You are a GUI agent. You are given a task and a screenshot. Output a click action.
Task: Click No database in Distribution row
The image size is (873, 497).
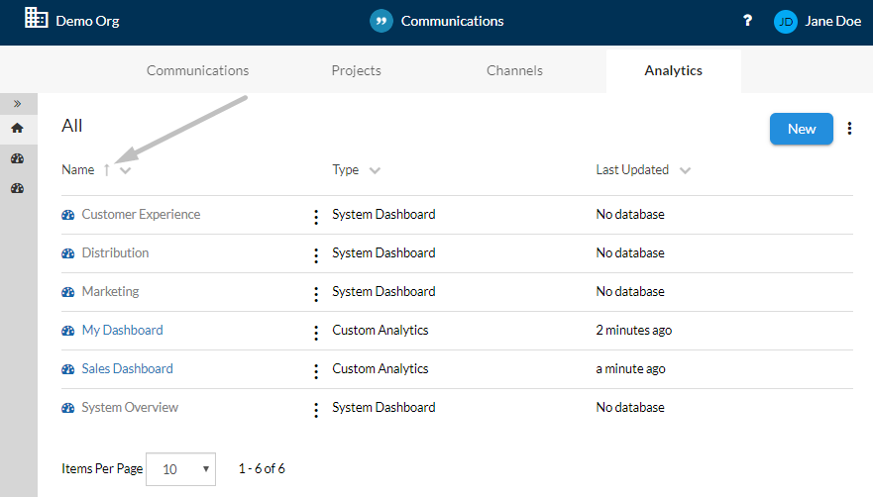[x=630, y=252]
